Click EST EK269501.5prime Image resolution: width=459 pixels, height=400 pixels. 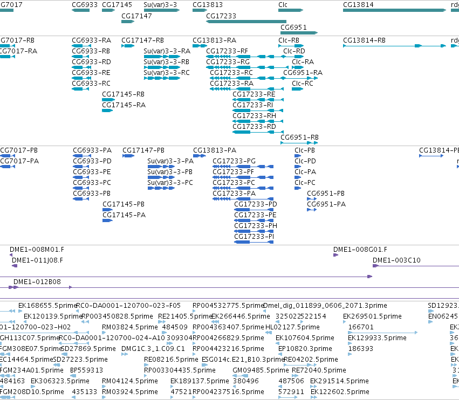tap(372, 316)
